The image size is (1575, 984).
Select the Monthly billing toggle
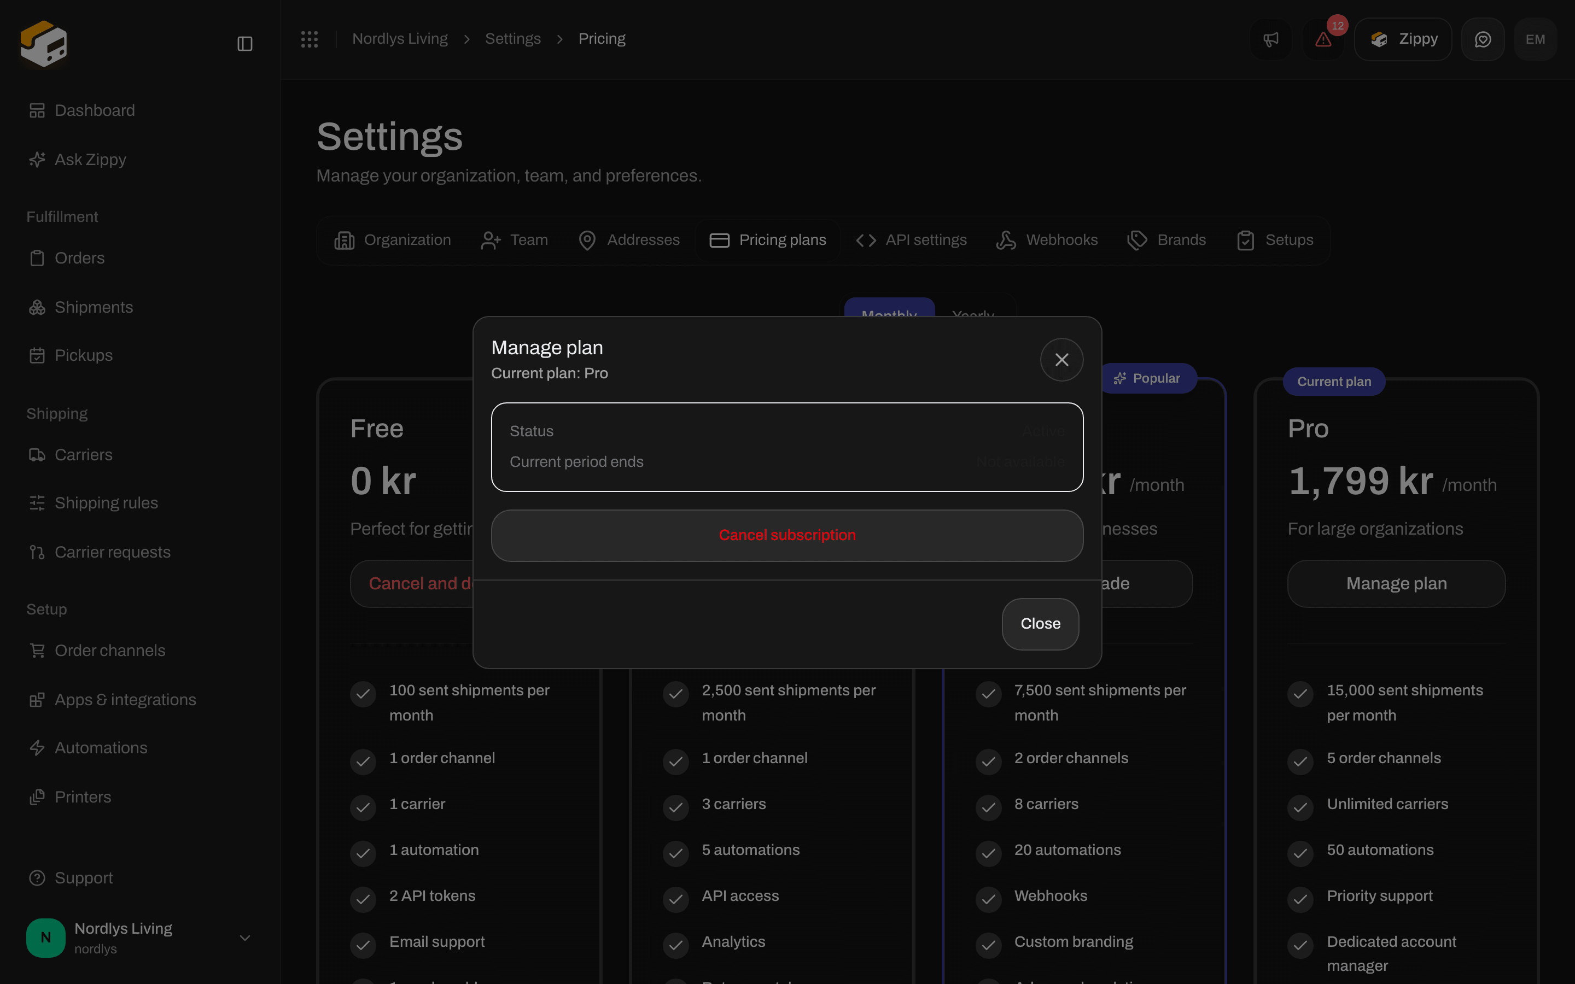889,308
